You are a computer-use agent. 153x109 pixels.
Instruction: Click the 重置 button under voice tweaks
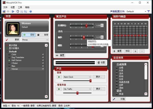tap(60, 55)
